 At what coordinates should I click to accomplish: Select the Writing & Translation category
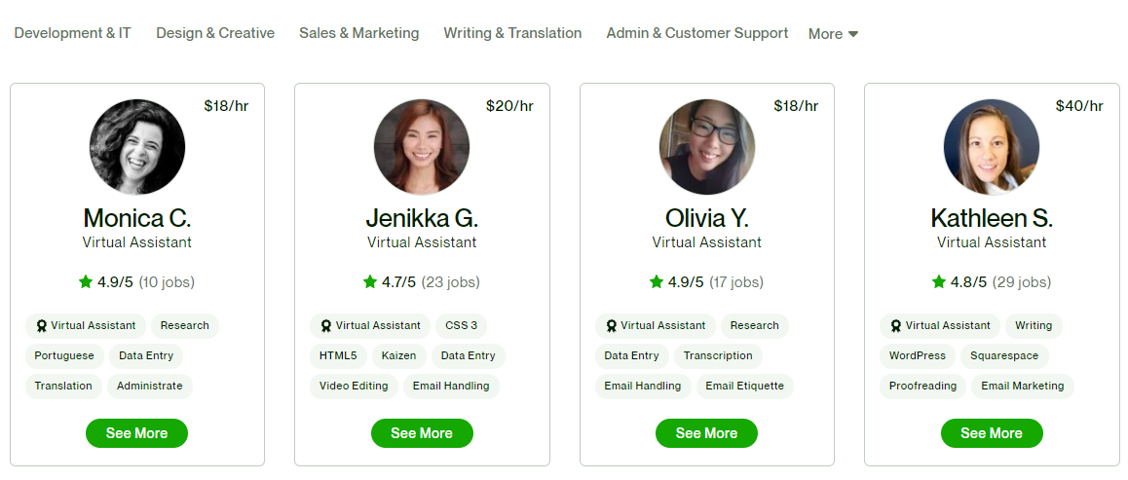[512, 33]
